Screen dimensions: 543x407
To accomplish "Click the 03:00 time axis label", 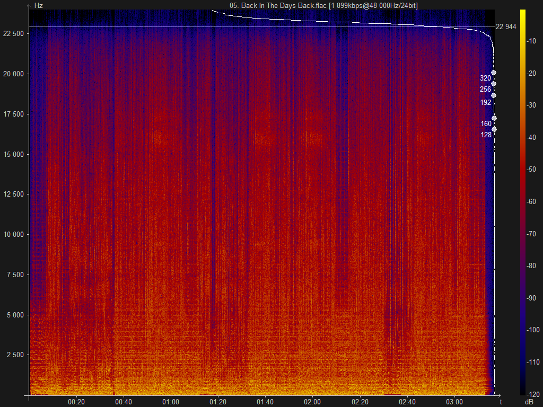I will point(454,402).
